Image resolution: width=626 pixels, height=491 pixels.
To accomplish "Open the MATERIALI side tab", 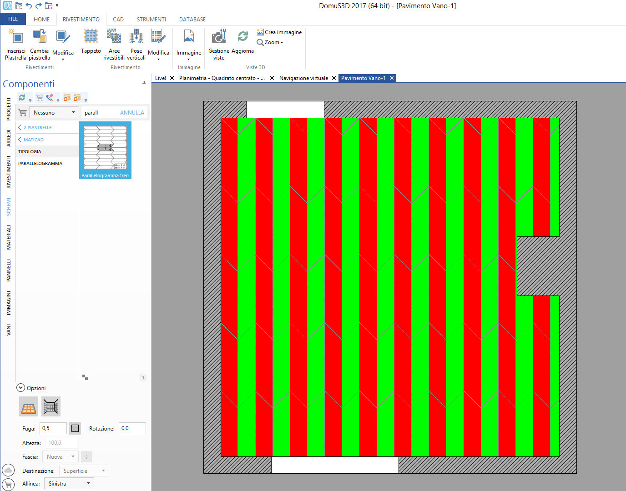I will 9,237.
